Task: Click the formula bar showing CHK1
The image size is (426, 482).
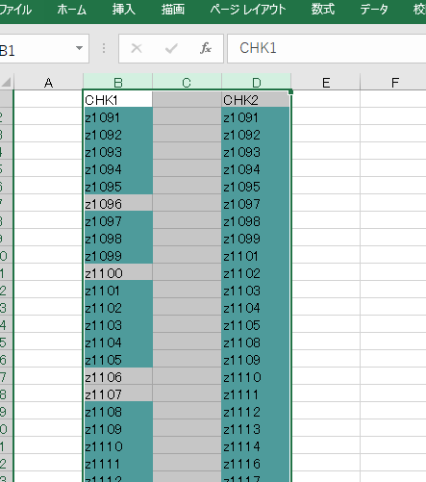Action: (x=327, y=48)
